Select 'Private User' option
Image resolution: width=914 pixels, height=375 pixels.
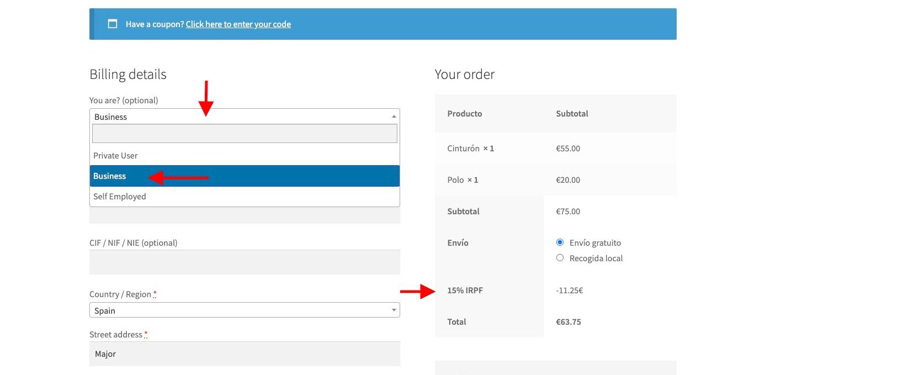point(245,156)
